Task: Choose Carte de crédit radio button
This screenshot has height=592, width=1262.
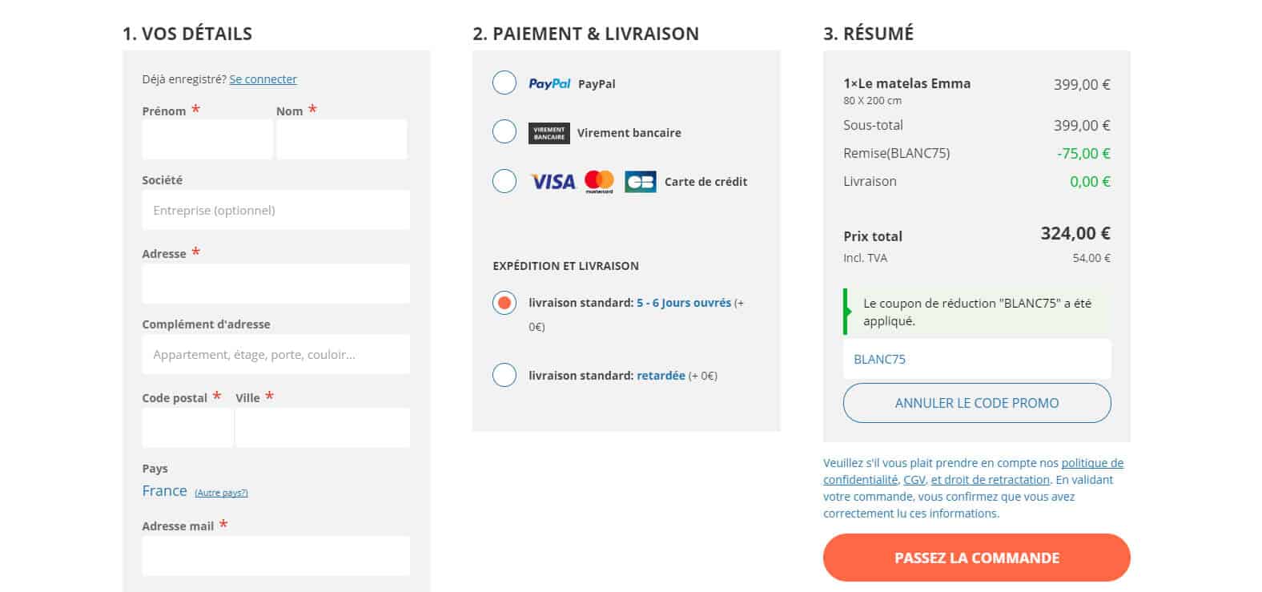Action: [x=504, y=181]
